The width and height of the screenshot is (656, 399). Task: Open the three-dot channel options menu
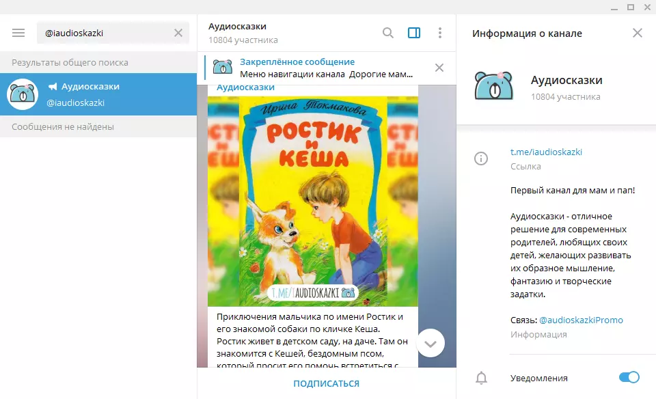[439, 33]
